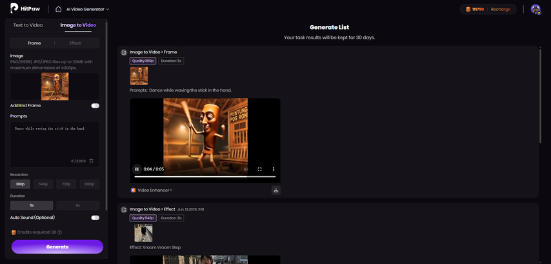Choose the 720p resolution option
This screenshot has width=551, height=264.
(66, 184)
